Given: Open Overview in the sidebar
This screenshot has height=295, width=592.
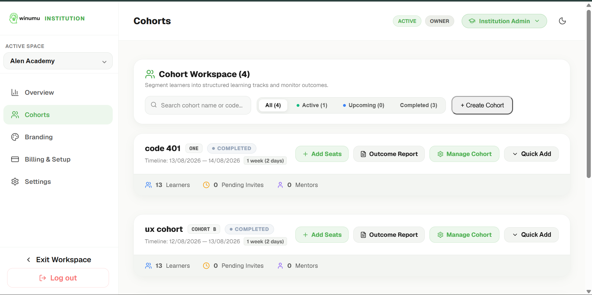Looking at the screenshot, I should 58,93.
